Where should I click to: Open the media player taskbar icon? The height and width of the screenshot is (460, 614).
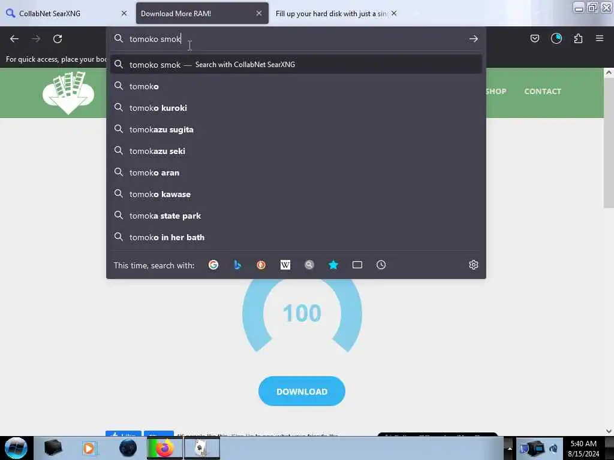coord(89,448)
